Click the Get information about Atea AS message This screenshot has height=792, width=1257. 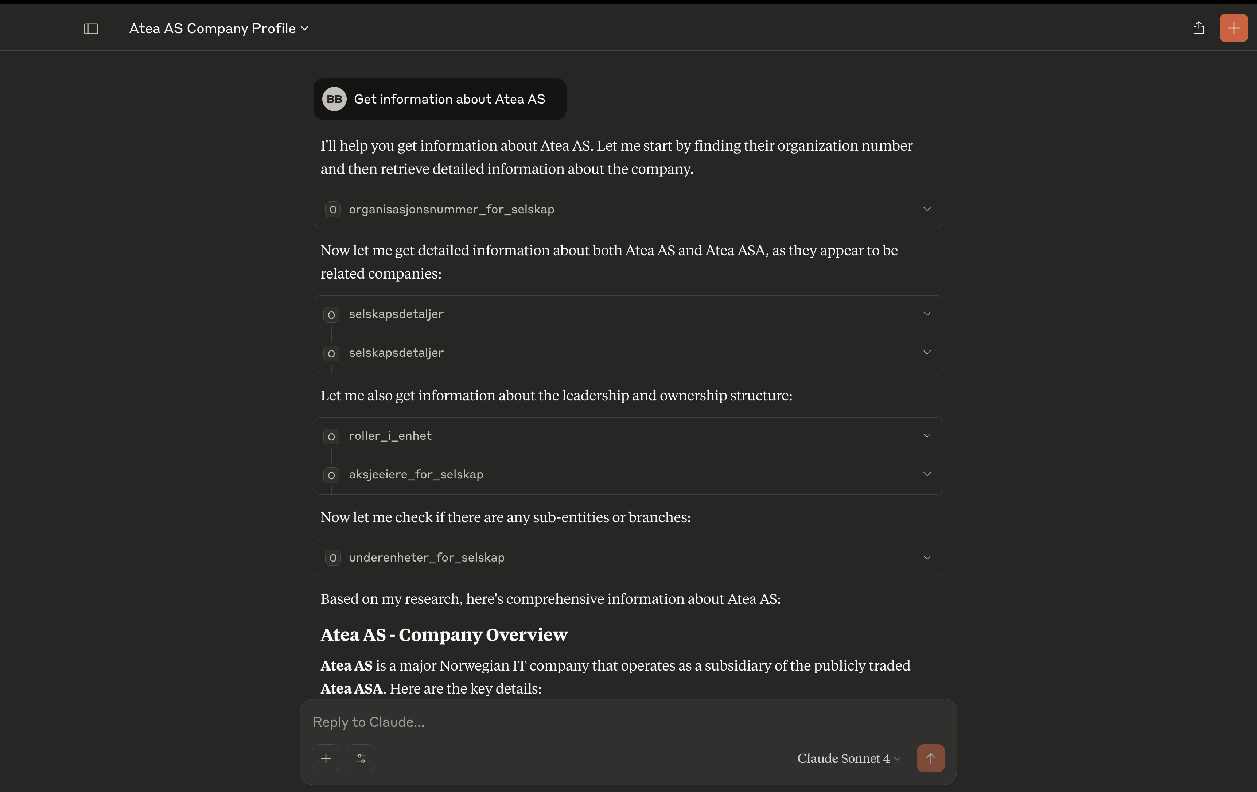point(449,99)
